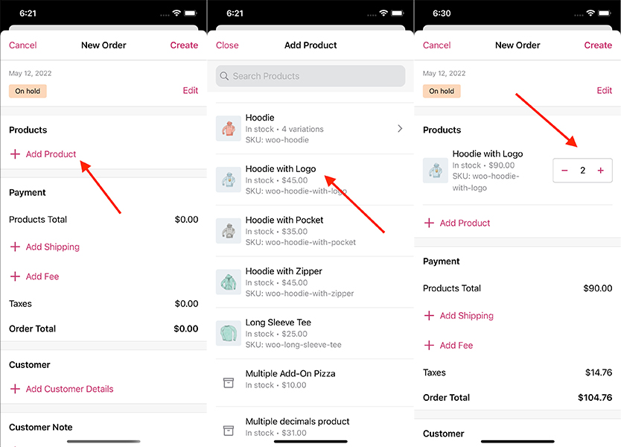The height and width of the screenshot is (447, 621).
Task: Tap the Hoodie with Zipper thumbnail
Action: (229, 282)
